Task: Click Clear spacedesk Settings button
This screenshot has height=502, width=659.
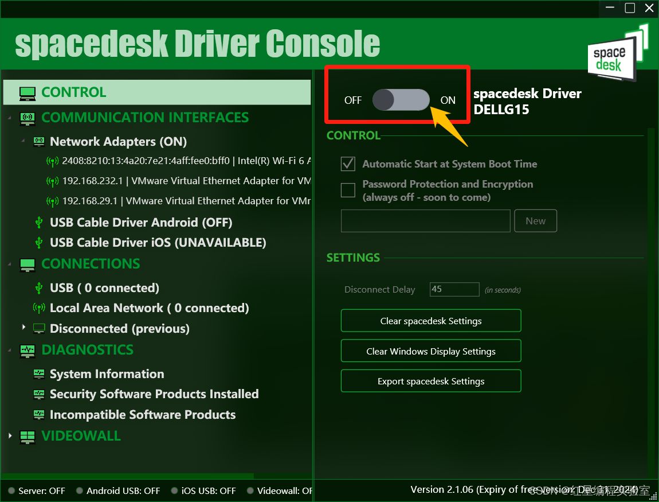Action: point(431,321)
